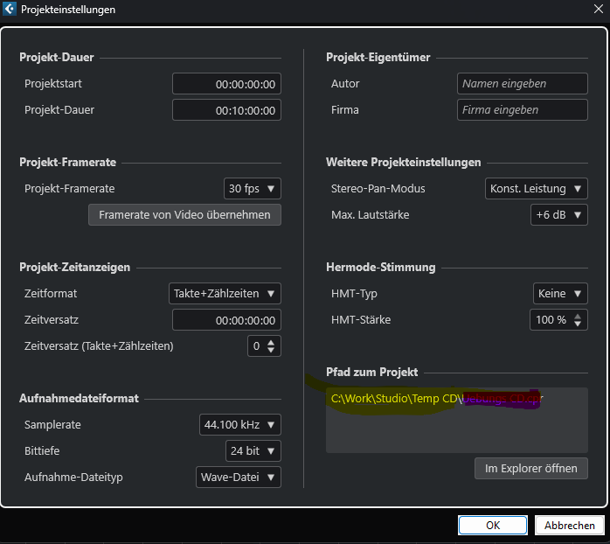The height and width of the screenshot is (544, 610).
Task: Click the Autor name input field
Action: tap(522, 84)
